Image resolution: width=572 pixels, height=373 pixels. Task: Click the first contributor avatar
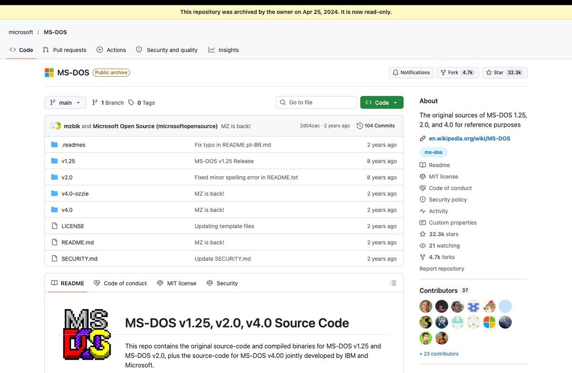click(426, 306)
